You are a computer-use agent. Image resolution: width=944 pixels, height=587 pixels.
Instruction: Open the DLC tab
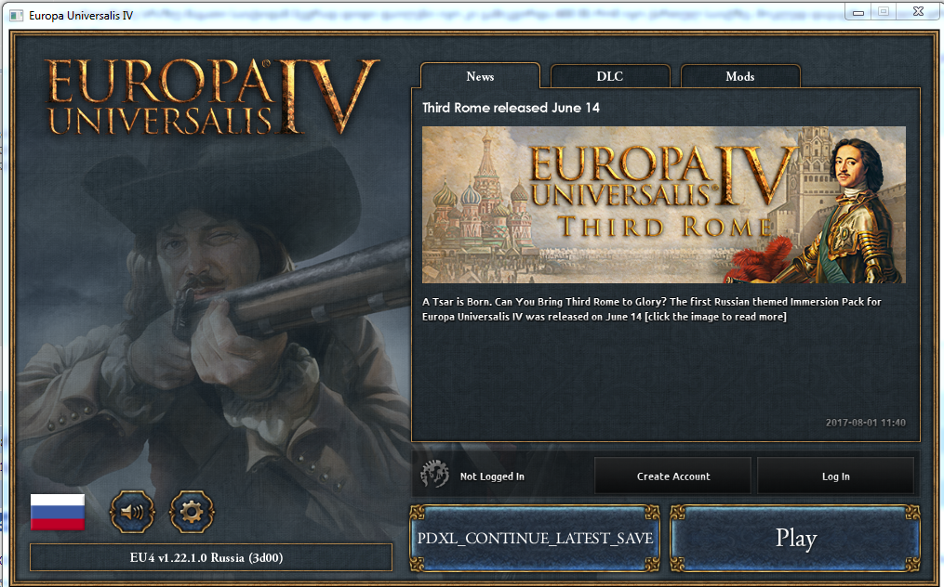[x=610, y=76]
